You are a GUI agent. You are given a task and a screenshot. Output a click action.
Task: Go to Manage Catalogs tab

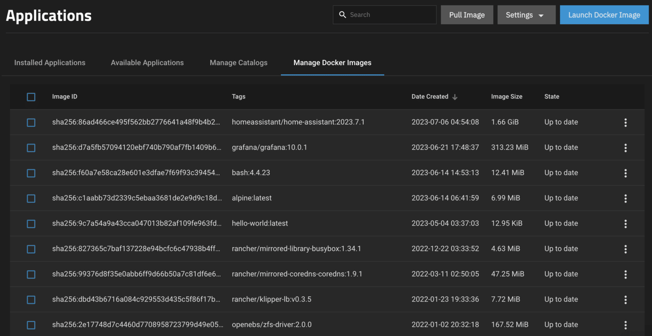[239, 62]
